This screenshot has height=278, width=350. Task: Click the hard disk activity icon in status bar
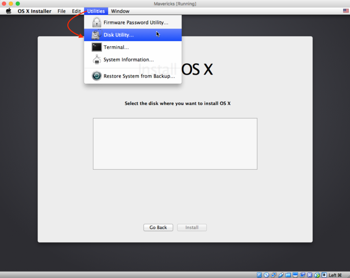pos(259,275)
